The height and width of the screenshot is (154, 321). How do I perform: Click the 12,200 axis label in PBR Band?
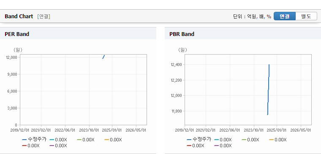[x=176, y=80]
